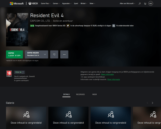Expand the Games menu
Image resolution: width=161 pixels, height=129 pixels.
coord(56,3)
